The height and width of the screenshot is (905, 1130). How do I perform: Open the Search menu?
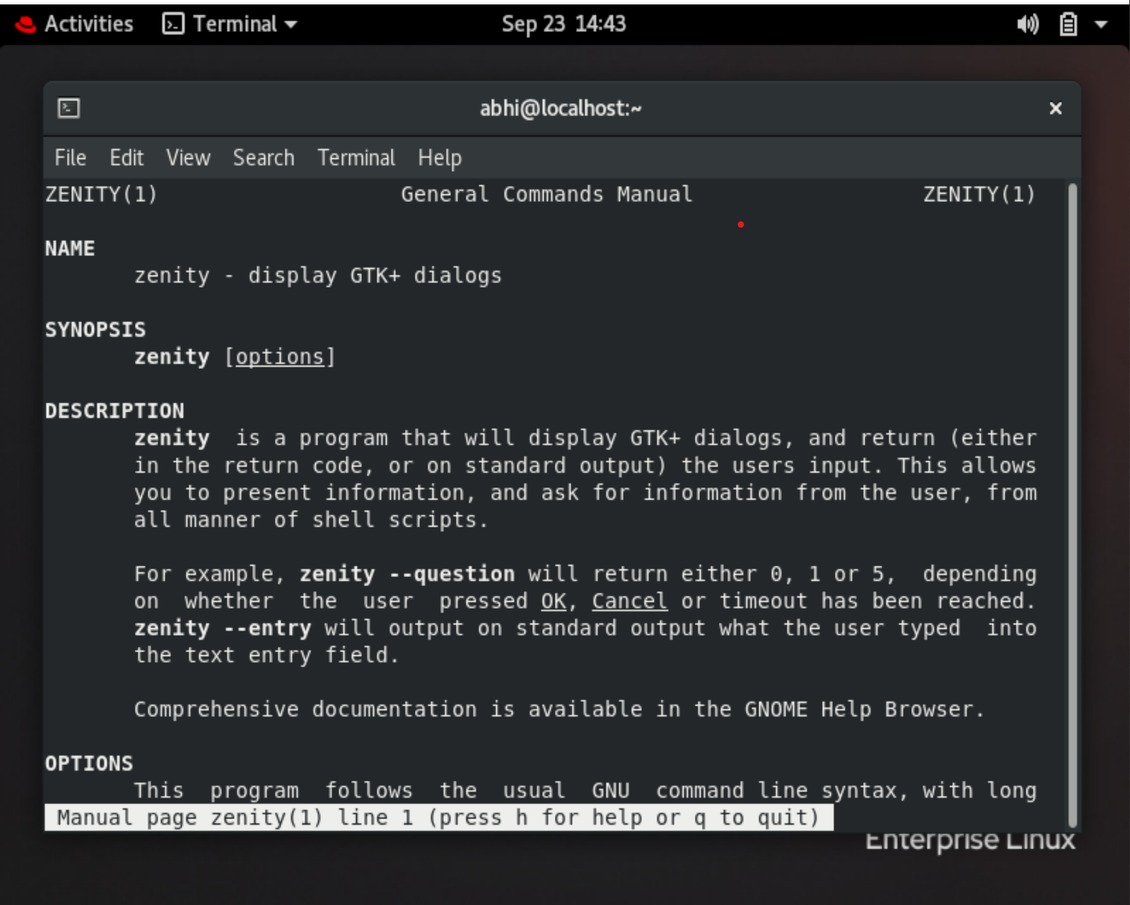(x=264, y=158)
